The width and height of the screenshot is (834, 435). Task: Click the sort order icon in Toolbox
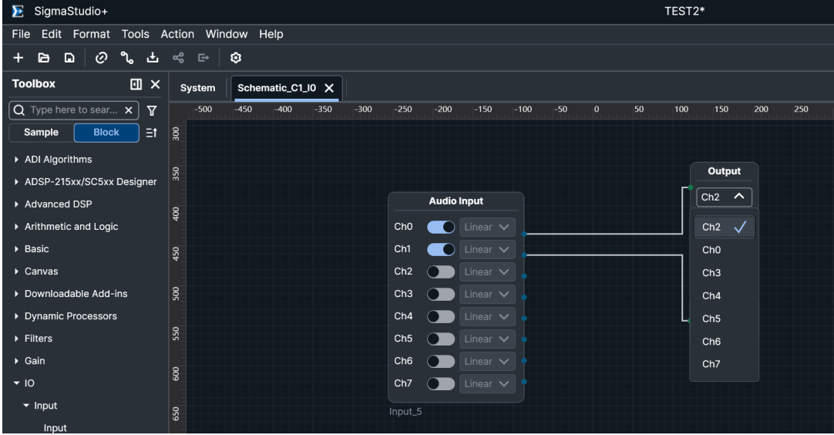(x=152, y=133)
